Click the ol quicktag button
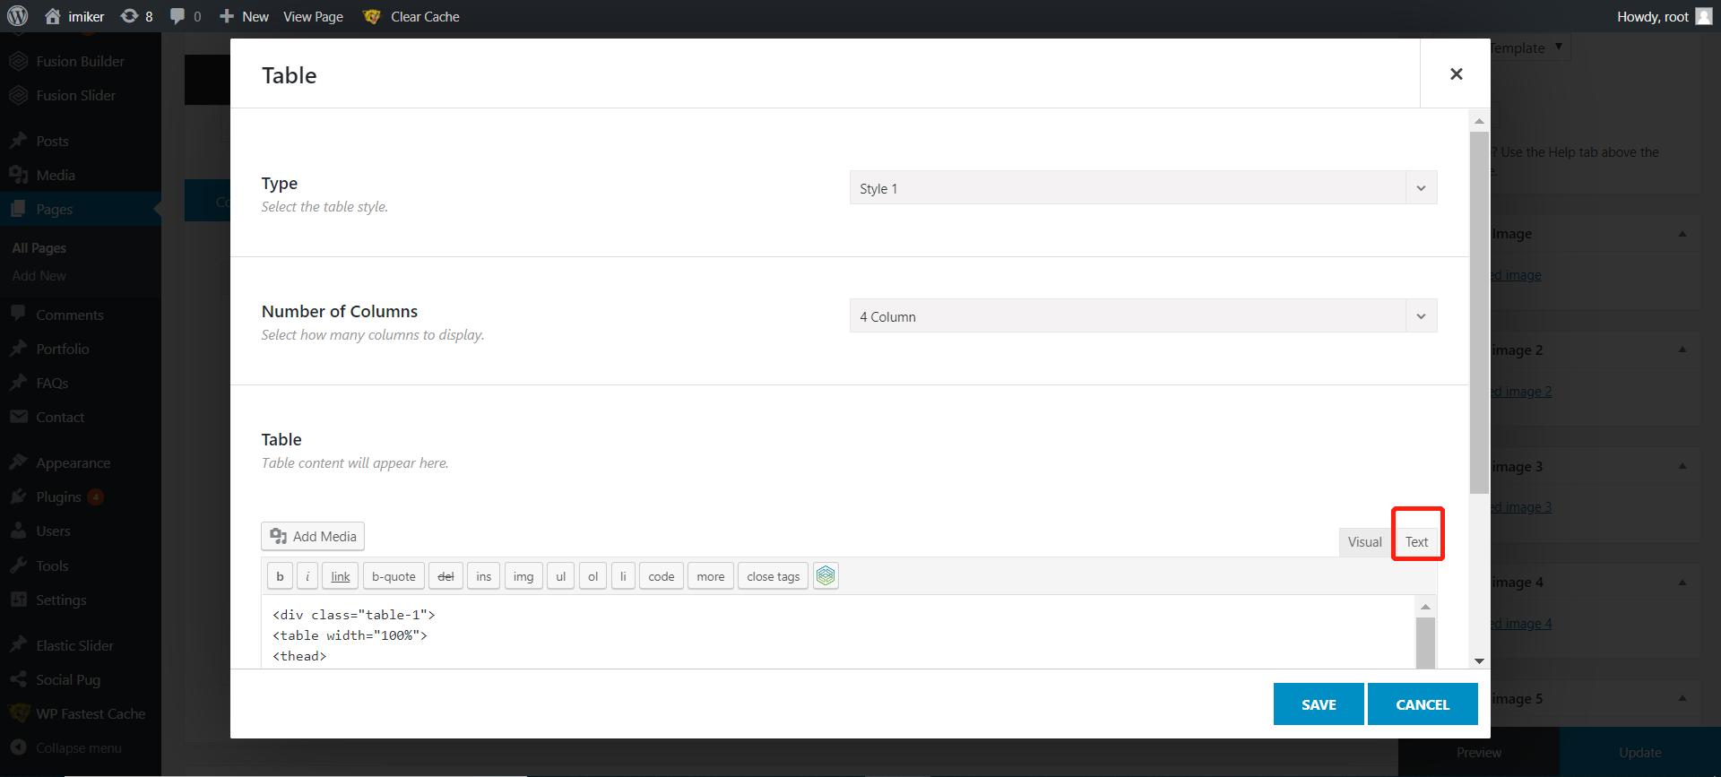The image size is (1721, 777). click(592, 576)
